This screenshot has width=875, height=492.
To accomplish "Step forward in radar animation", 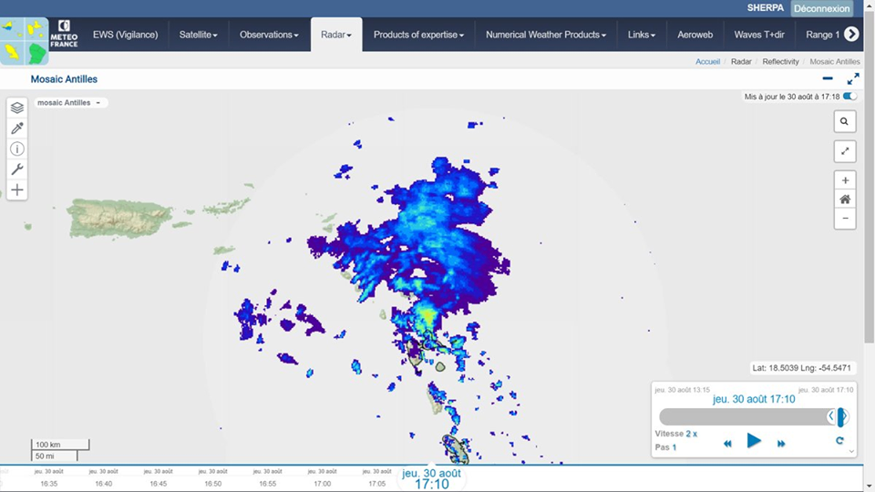I will click(781, 444).
